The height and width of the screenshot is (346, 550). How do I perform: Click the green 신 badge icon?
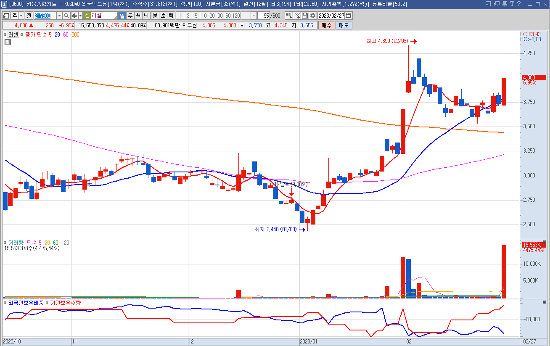[x=87, y=16]
